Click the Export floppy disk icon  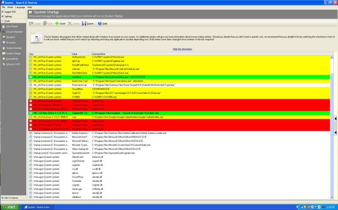[x=84, y=24]
